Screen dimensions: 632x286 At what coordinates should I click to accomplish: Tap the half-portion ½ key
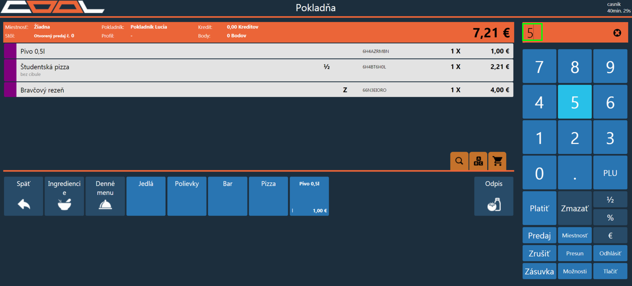[610, 200]
